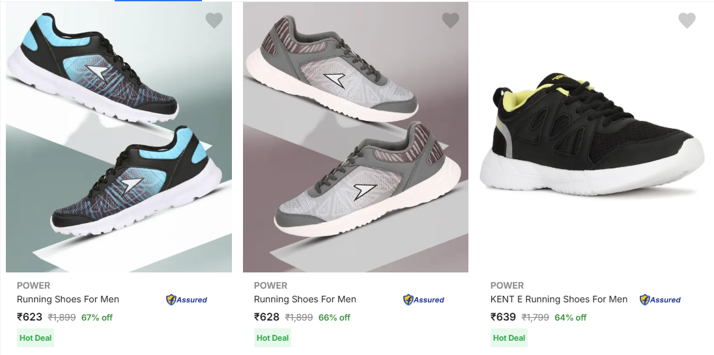The image size is (714, 355).
Task: Open Running Shoes For Men priced ₹623
Action: pos(68,300)
